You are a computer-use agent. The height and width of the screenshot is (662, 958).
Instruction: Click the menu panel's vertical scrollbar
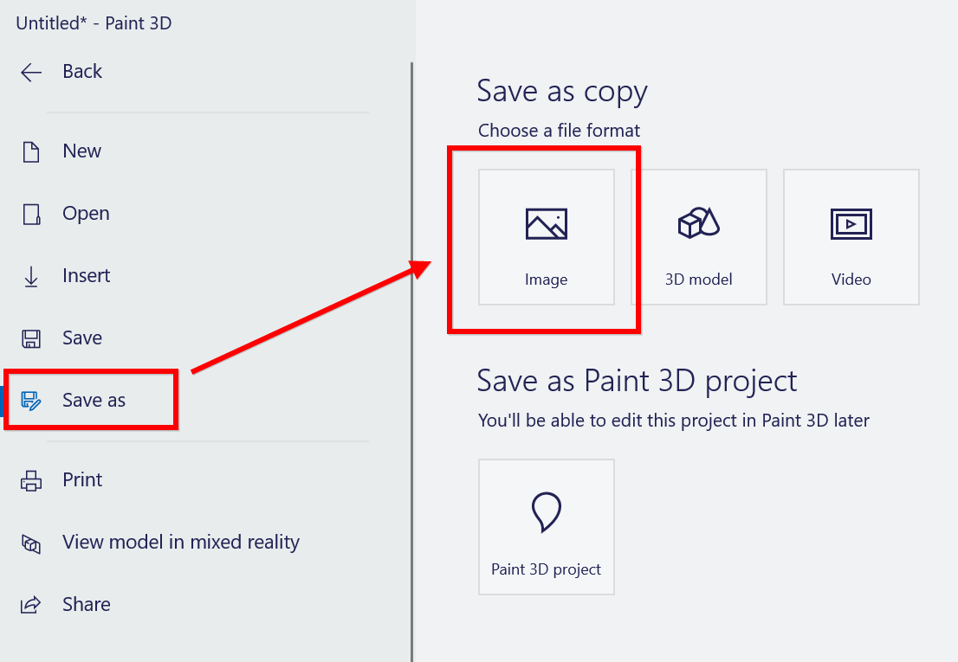[x=411, y=346]
